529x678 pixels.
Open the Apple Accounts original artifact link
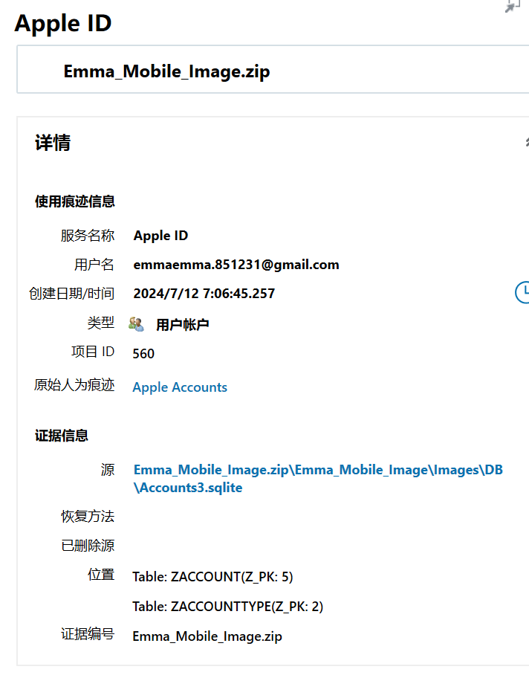point(180,387)
